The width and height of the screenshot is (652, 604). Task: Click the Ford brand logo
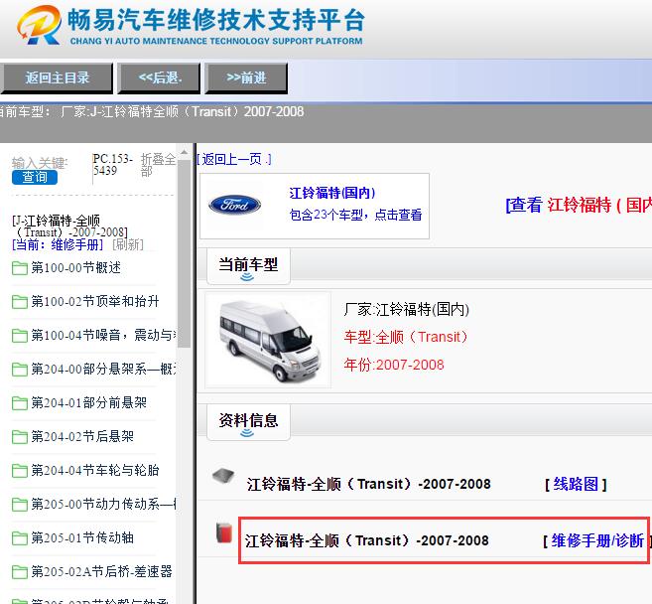pos(234,205)
